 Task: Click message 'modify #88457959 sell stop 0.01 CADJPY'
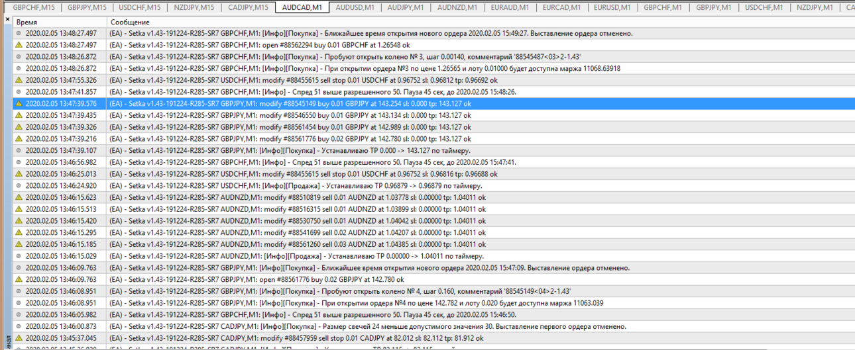(296, 338)
